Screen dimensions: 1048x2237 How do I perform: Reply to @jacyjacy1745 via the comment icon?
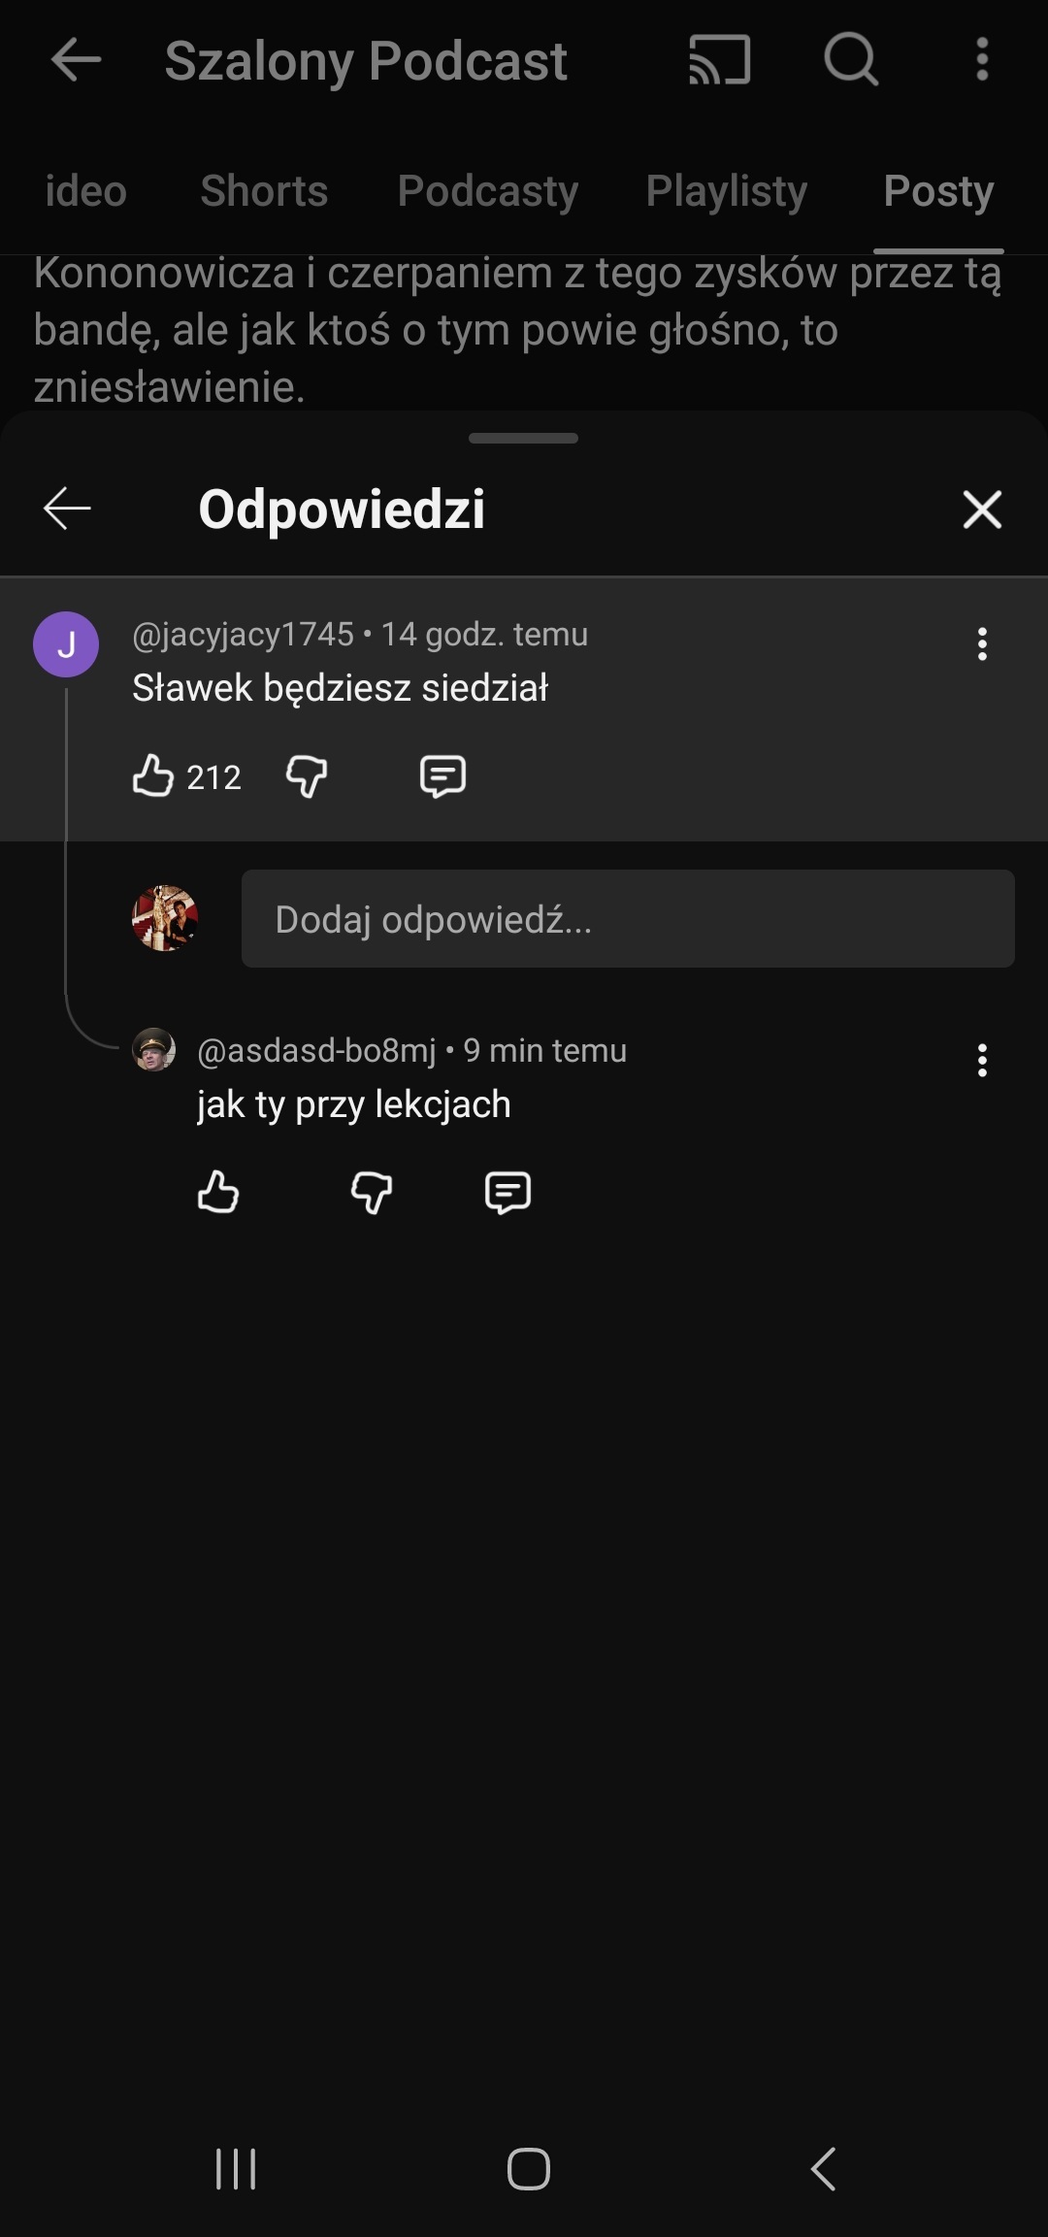[x=442, y=776]
